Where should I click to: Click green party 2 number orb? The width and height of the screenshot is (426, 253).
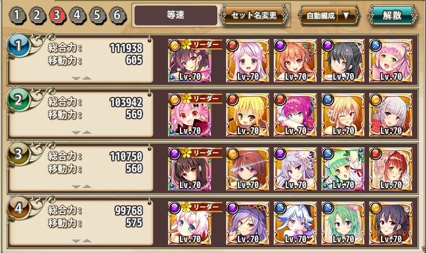[18, 100]
